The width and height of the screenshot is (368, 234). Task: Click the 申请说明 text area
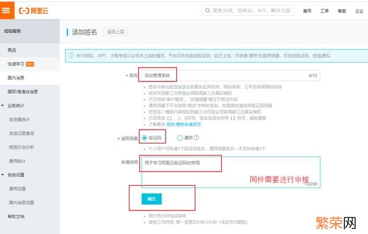click(x=231, y=172)
